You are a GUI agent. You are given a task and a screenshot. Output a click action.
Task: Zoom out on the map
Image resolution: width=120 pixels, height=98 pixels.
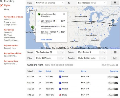click(28, 12)
